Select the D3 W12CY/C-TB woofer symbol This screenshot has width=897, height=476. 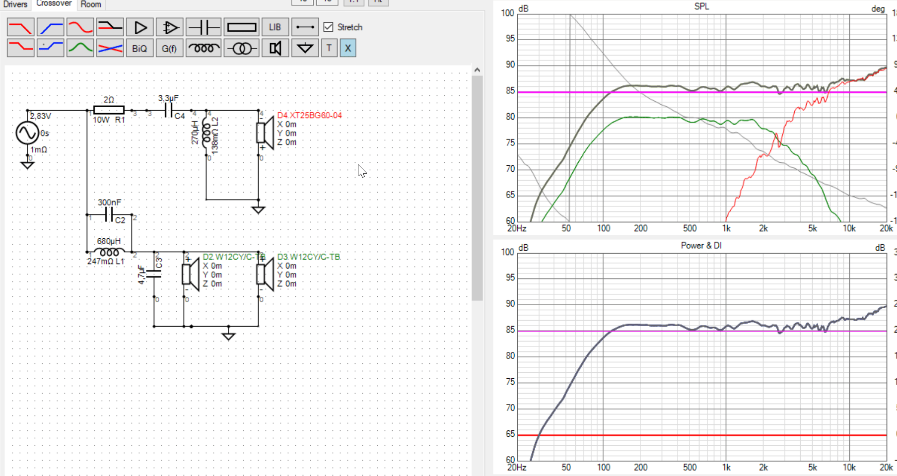(266, 274)
